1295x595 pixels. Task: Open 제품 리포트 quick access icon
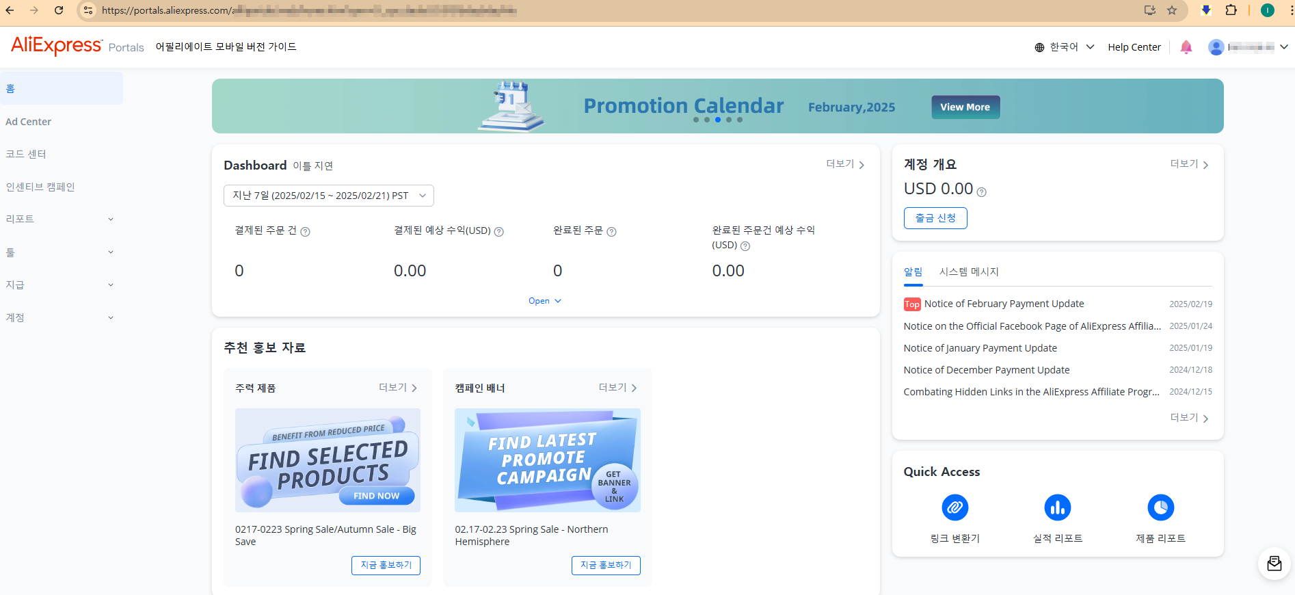(x=1161, y=507)
